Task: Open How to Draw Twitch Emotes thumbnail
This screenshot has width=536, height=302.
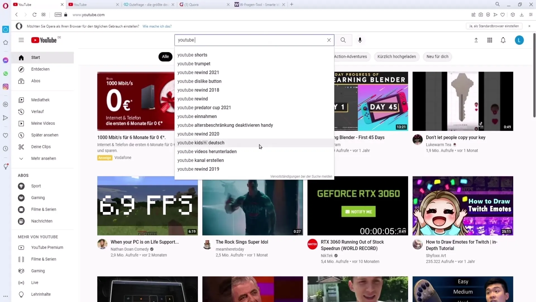Action: point(463,206)
